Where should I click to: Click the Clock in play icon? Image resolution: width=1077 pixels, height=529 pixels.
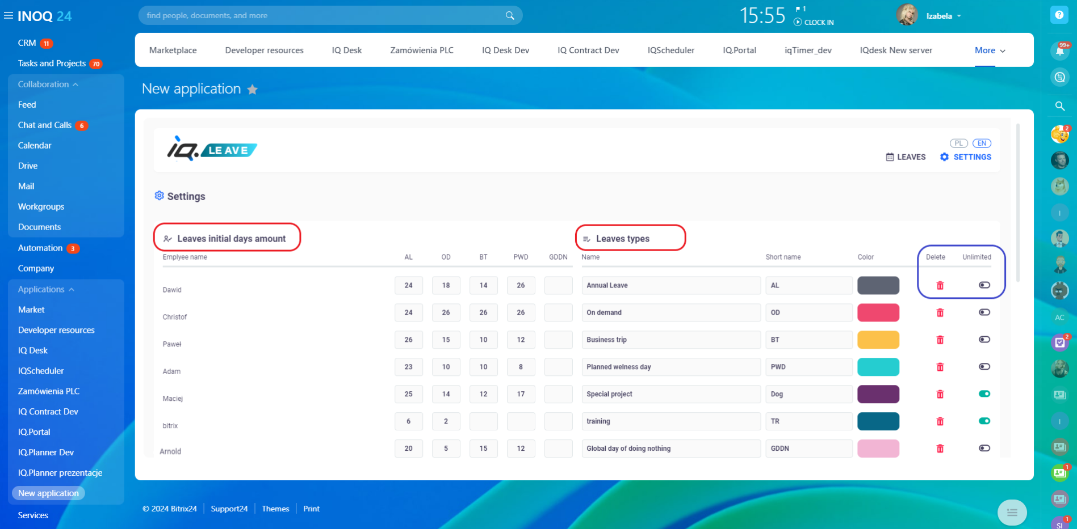[798, 22]
